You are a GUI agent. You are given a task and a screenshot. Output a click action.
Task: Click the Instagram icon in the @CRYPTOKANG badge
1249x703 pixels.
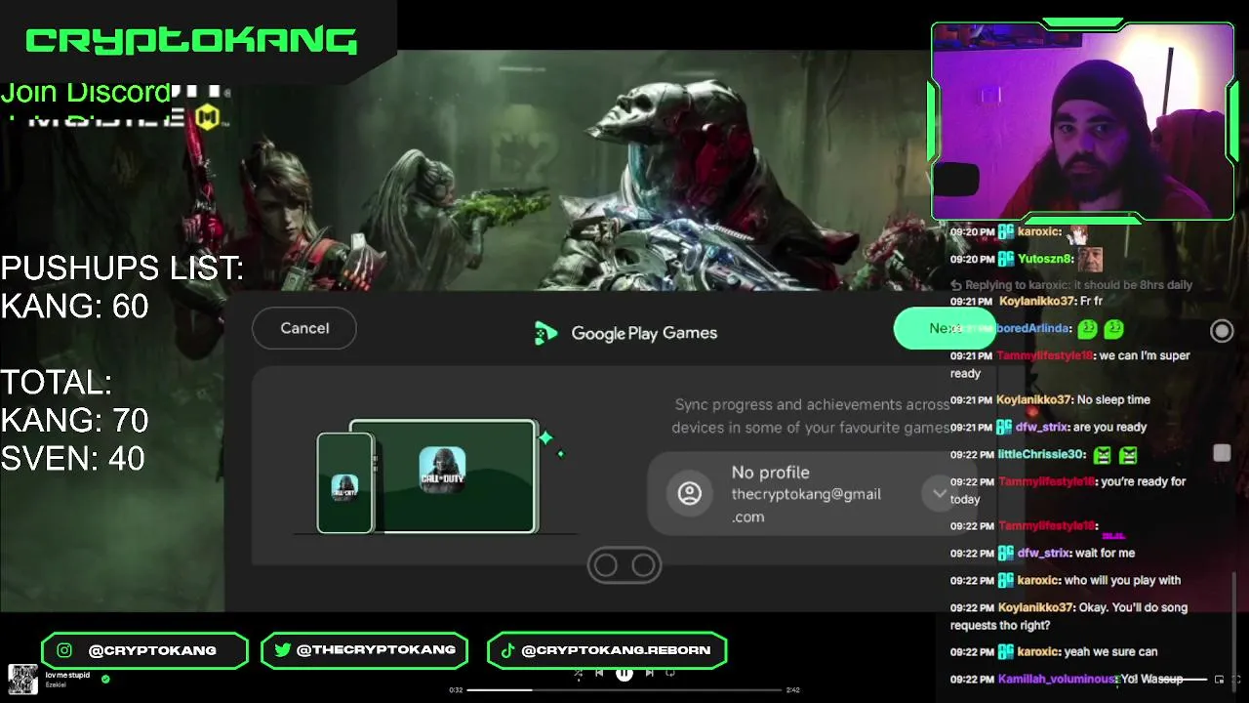[x=64, y=650]
